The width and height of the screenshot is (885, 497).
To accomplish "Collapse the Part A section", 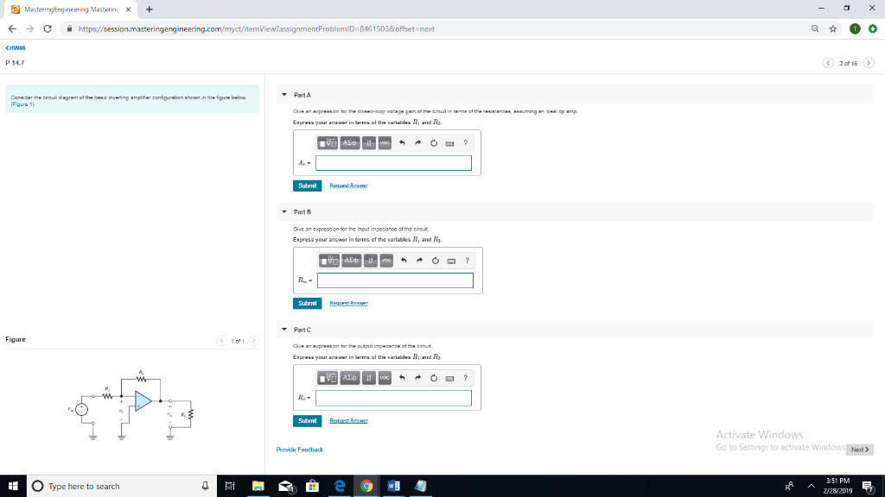I will coord(284,94).
